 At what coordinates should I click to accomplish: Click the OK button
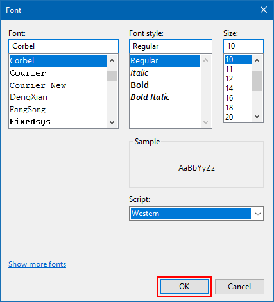pos(184,287)
